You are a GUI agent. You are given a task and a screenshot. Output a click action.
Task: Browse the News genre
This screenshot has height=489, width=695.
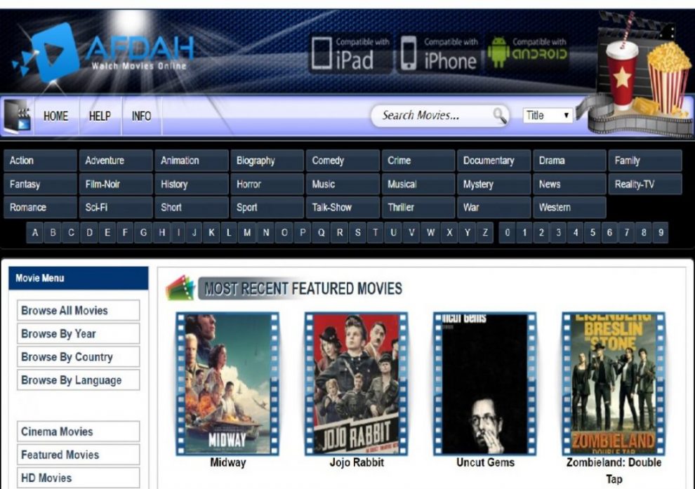569,184
